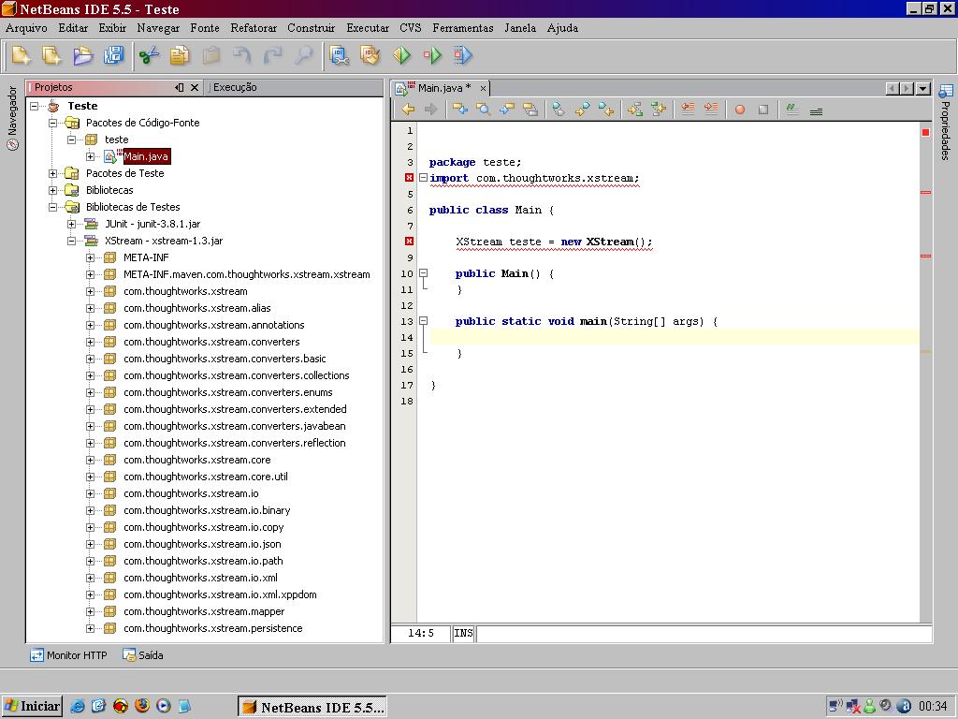Click NetBeans IDE 5.5 taskbar button
The image size is (958, 719).
(312, 707)
